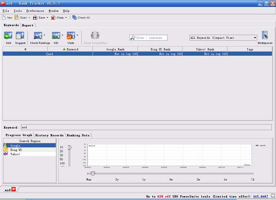Click the Visits icon

(x=71, y=36)
